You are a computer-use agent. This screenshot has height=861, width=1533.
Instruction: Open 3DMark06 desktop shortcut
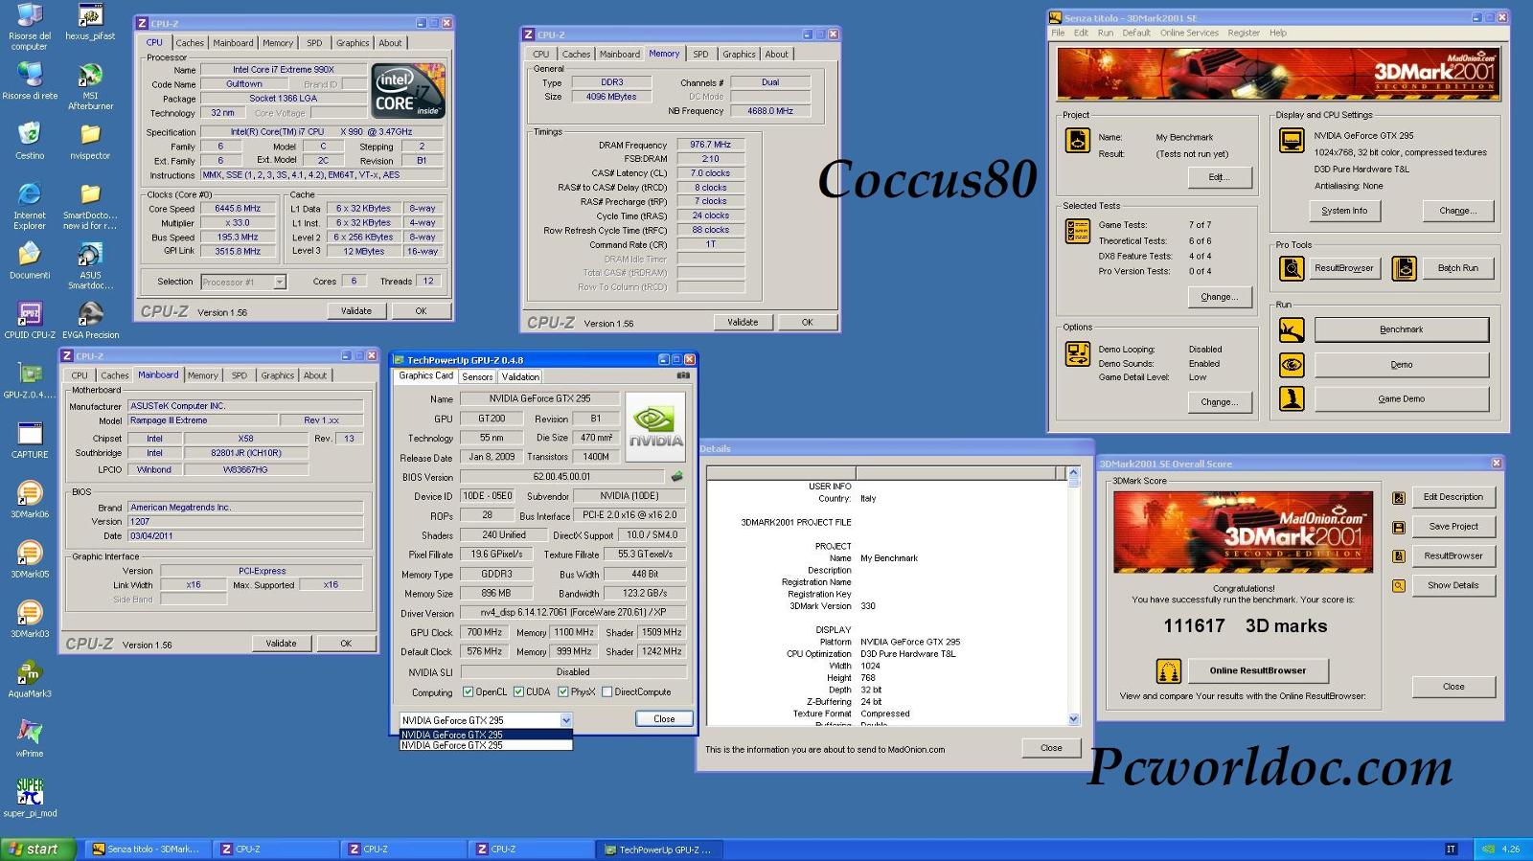pyautogui.click(x=30, y=500)
